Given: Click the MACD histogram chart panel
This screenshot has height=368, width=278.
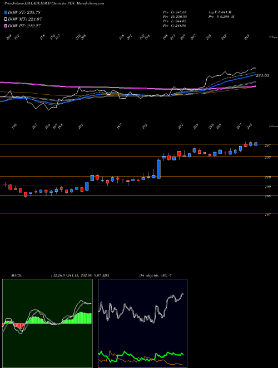Looking at the screenshot, I should click(x=47, y=323).
